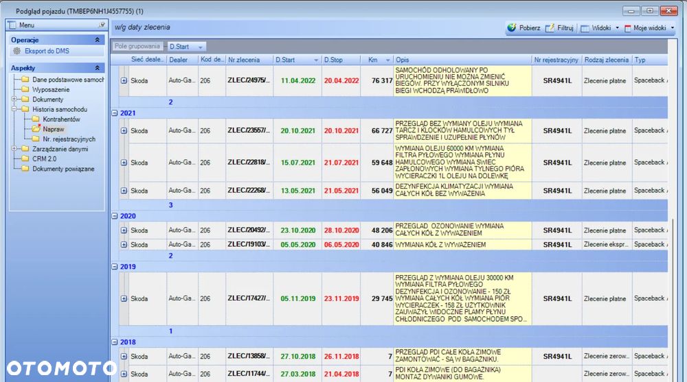Click the Pobierz button

click(524, 27)
